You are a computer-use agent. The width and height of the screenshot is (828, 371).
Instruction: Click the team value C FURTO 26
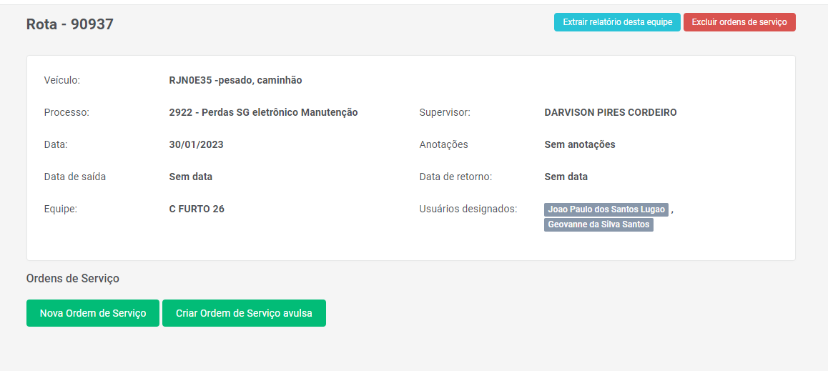click(197, 209)
